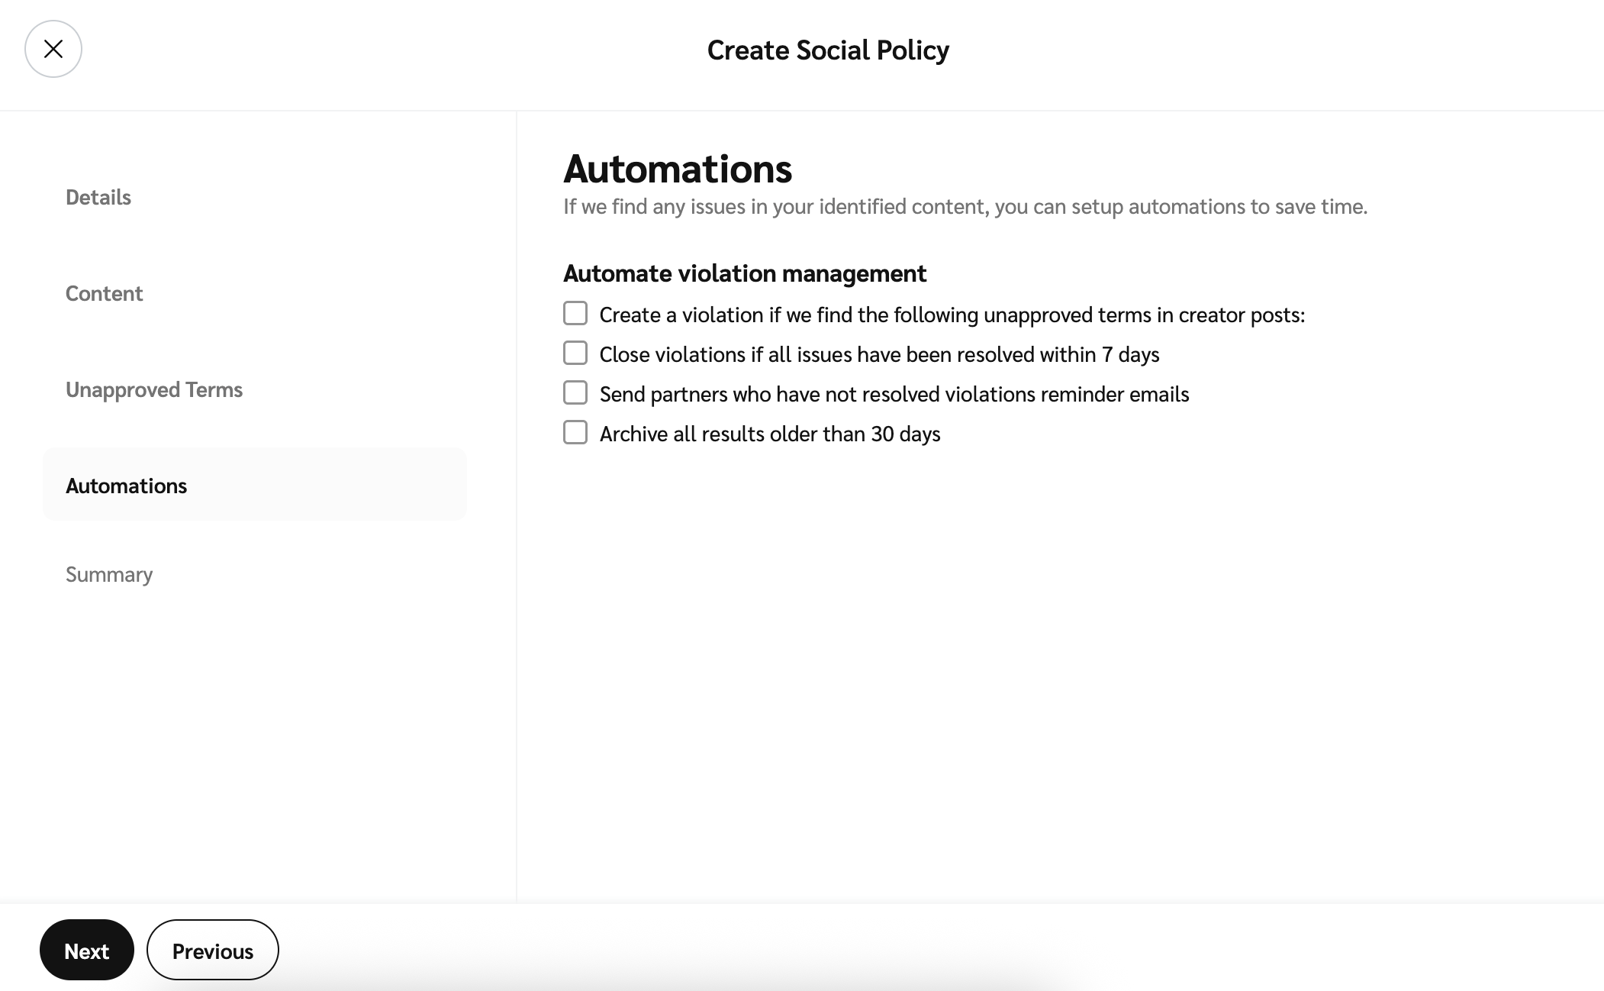
Task: Jump to the Summary step
Action: pyautogui.click(x=109, y=574)
